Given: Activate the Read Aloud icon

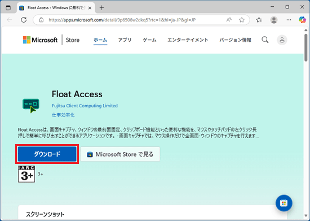Looking at the screenshot, I should [x=229, y=20].
